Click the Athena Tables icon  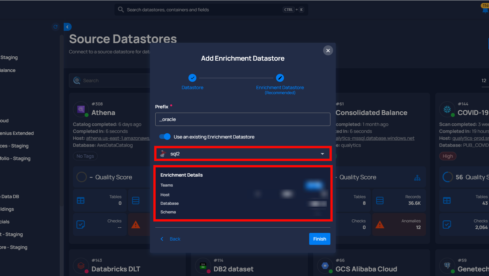pyautogui.click(x=81, y=200)
